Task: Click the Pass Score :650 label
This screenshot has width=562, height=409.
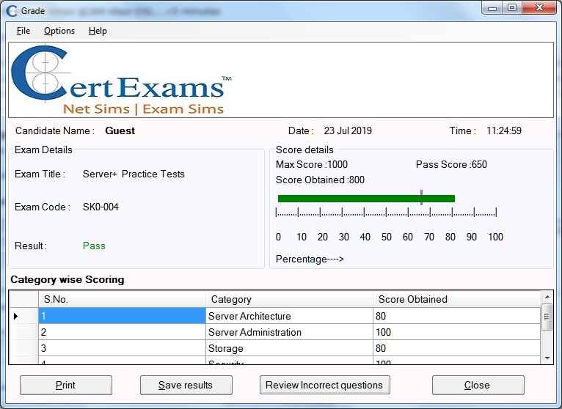Action: pyautogui.click(x=451, y=164)
